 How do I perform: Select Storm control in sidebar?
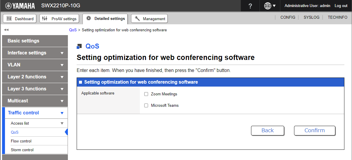[x=22, y=150]
